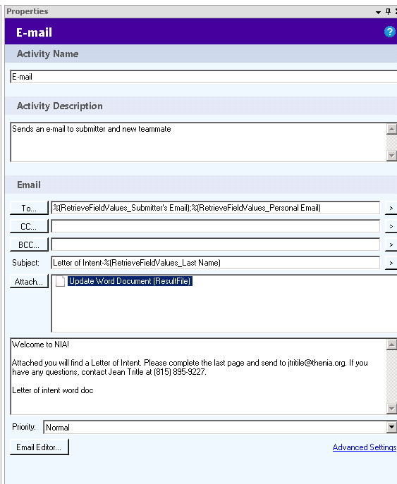Screen dimensions: 397x484
Task: Select the Update Word Document attachment file icon
Action: pyautogui.click(x=60, y=281)
